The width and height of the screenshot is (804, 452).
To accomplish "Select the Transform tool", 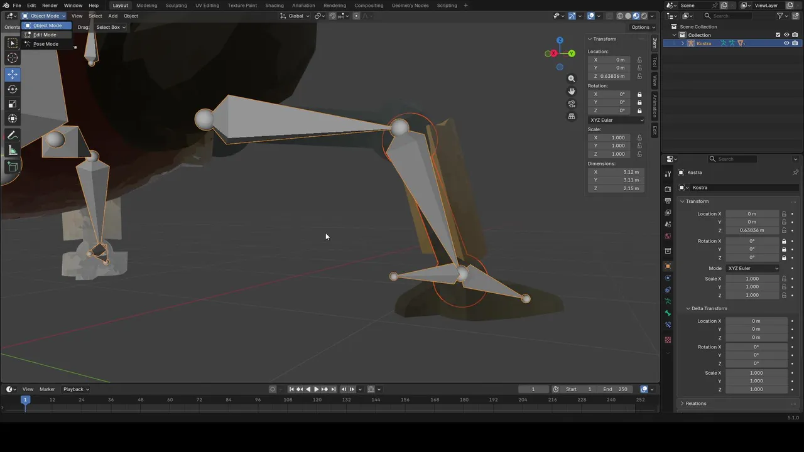I will (x=13, y=119).
